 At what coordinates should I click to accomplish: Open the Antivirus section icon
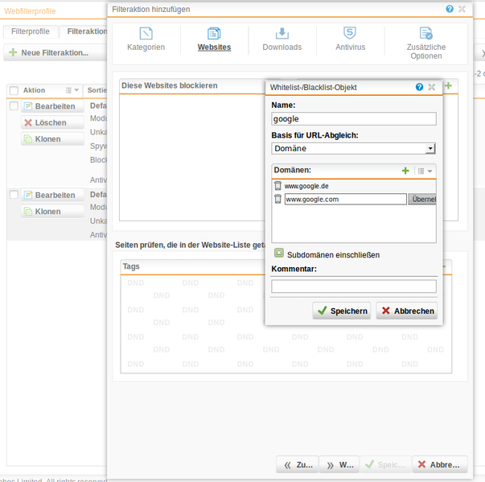350,34
